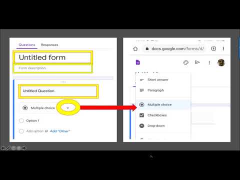Select the Option 1 radio button

pos(21,120)
